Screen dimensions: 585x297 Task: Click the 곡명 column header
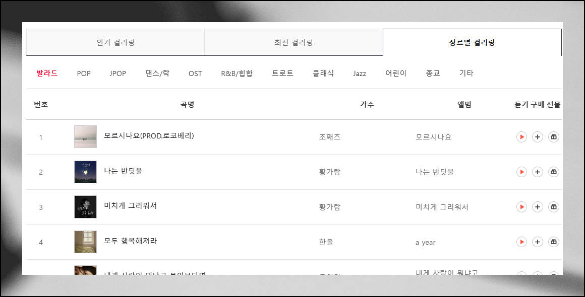point(187,105)
